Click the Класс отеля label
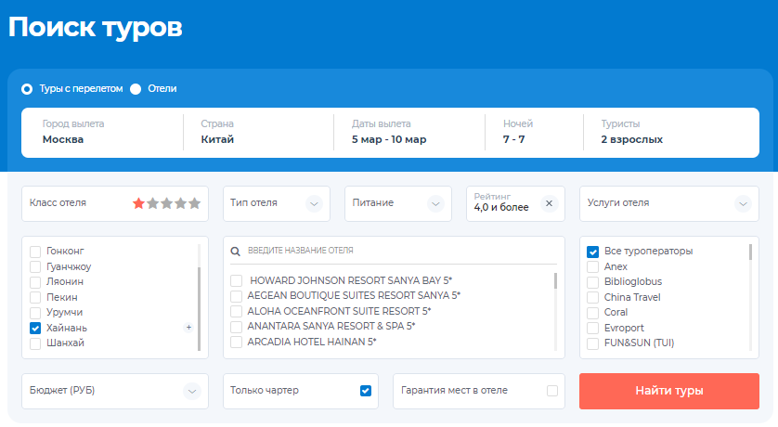 click(58, 203)
